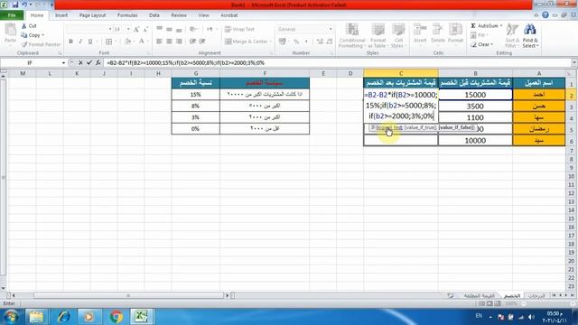The height and width of the screenshot is (325, 578).
Task: Toggle Bold formatting
Action: coord(70,42)
